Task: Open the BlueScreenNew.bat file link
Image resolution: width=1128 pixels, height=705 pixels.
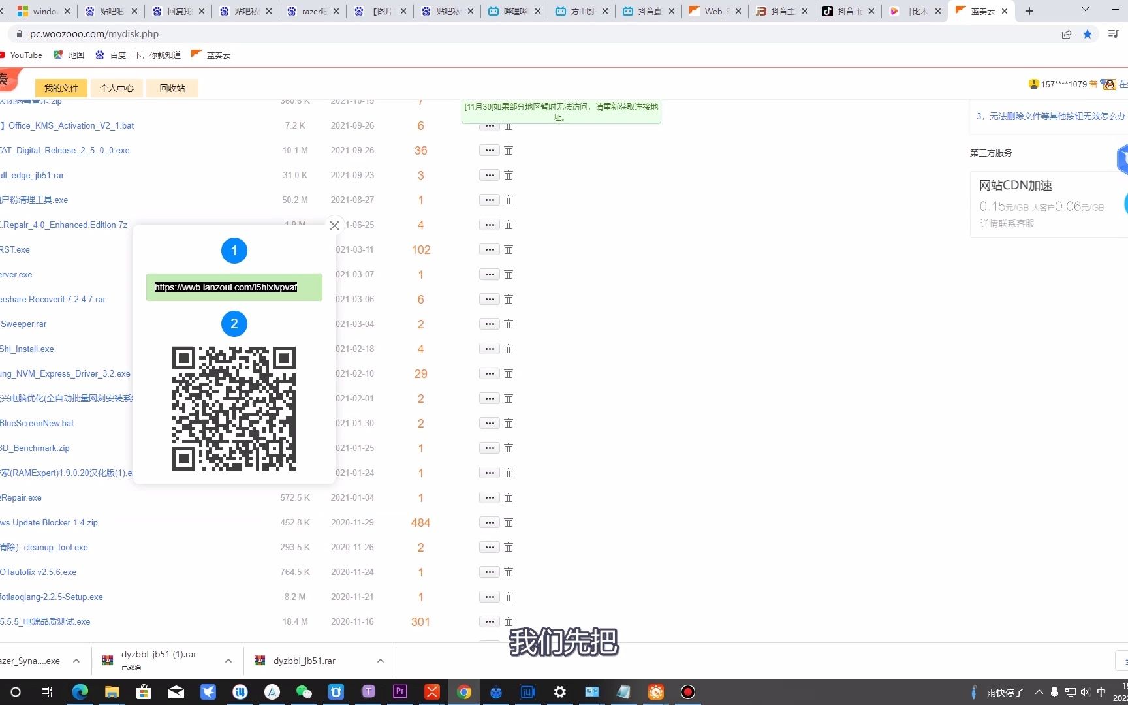Action: point(37,423)
